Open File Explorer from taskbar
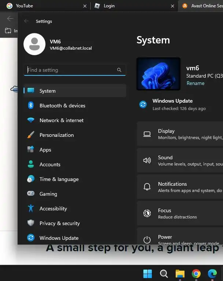 (x=180, y=274)
